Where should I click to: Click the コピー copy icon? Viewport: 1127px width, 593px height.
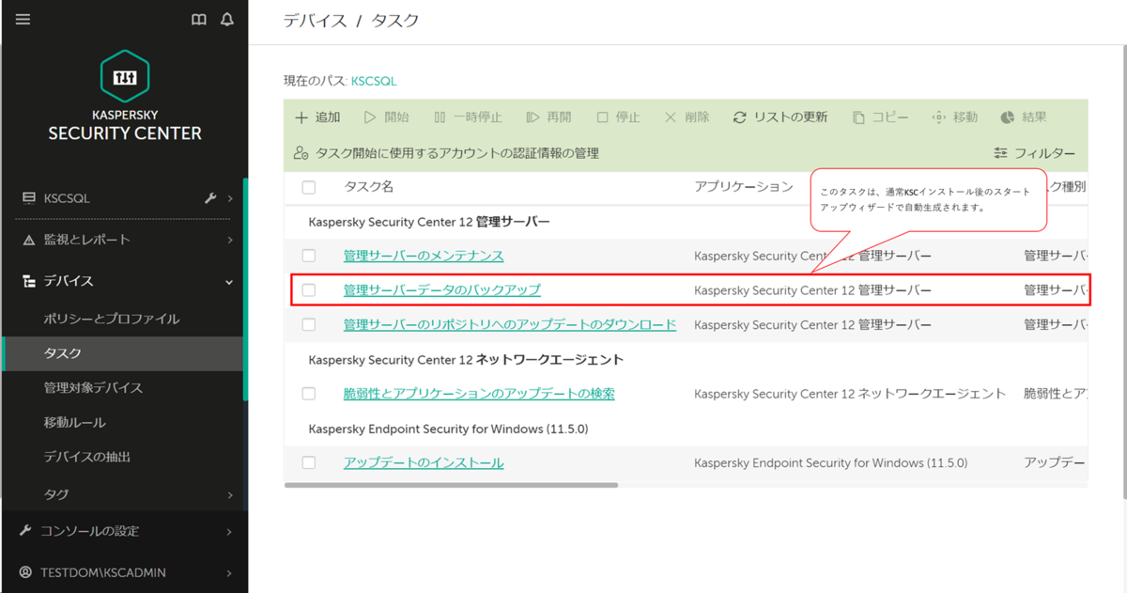[858, 117]
